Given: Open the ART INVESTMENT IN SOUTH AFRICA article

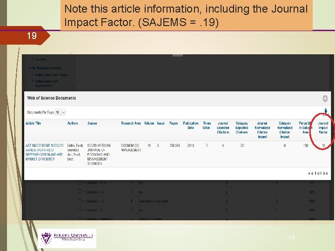Looking at the screenshot, I should (45, 152).
